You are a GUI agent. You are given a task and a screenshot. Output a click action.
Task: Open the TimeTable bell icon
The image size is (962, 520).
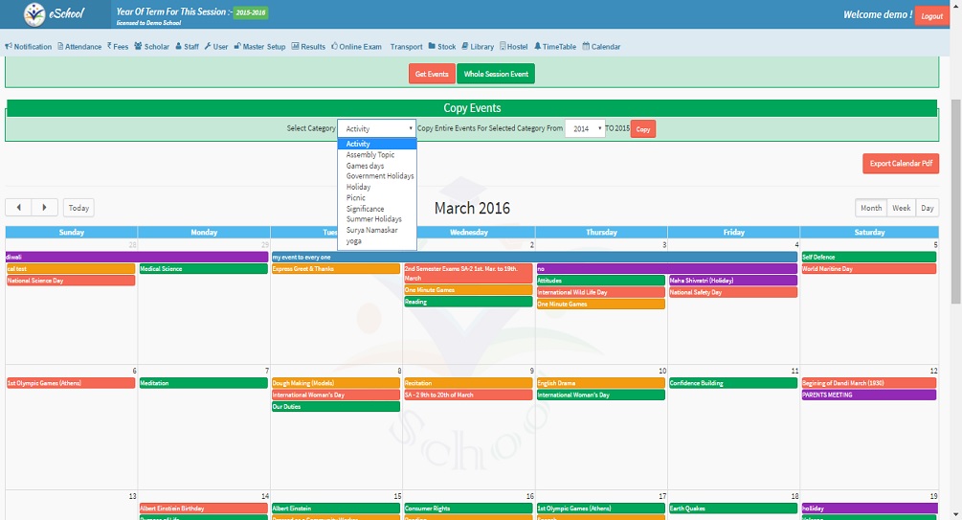tap(537, 46)
